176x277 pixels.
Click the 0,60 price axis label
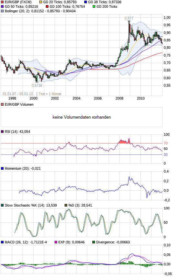click(167, 78)
